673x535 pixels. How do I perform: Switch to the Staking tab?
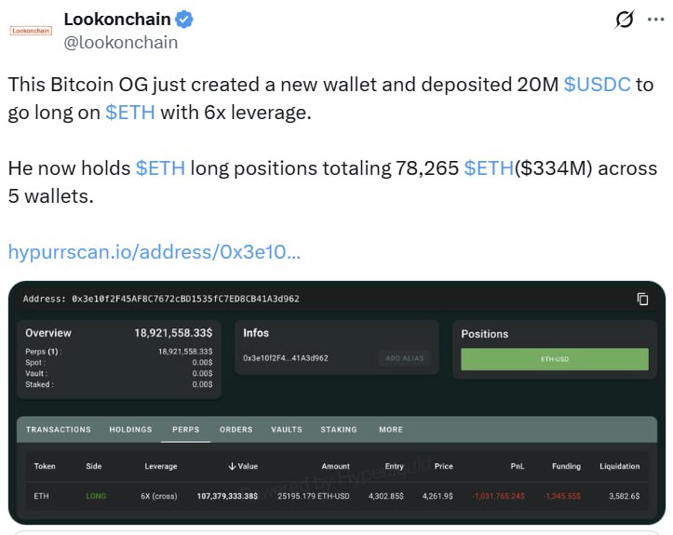pos(339,430)
